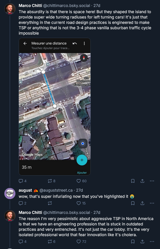This screenshot has height=249, width=160.
Task: Like Marco's first post
Action: pos(79,181)
